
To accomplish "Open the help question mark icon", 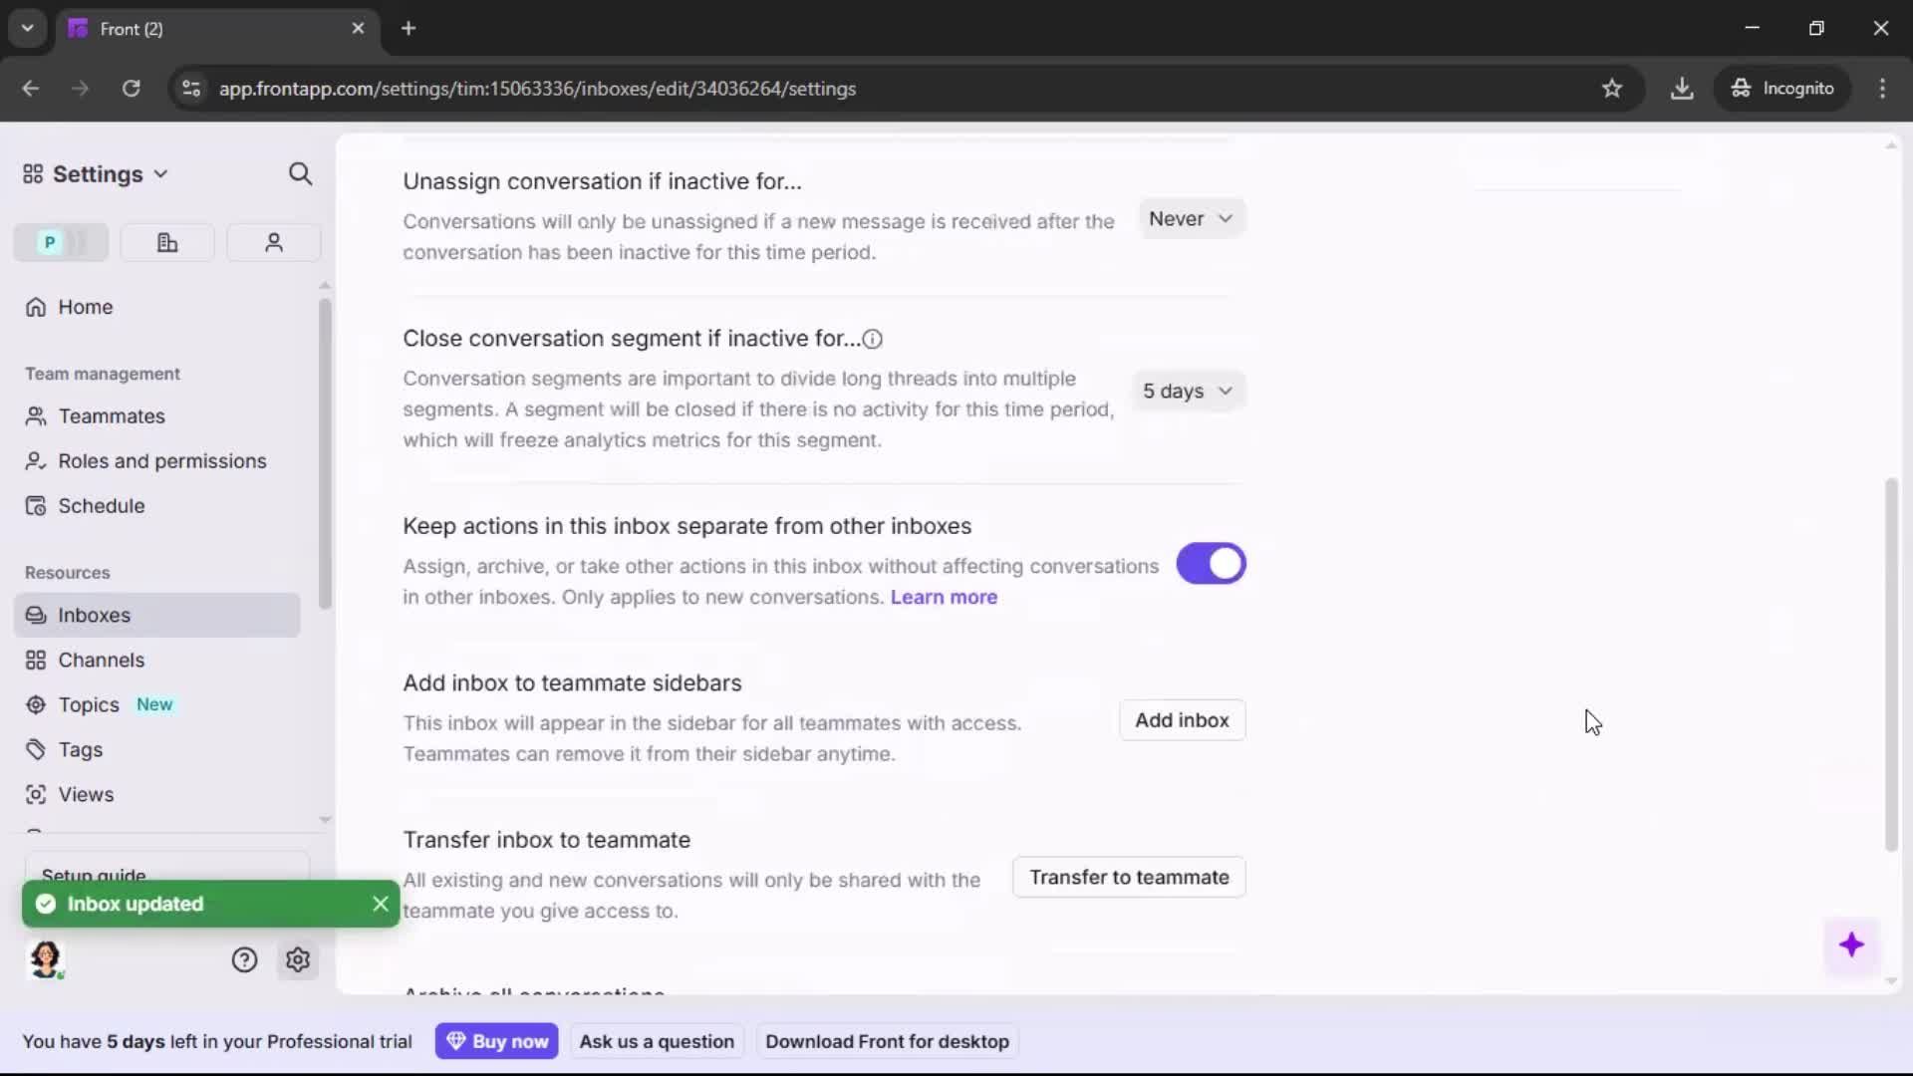I will coord(245,959).
